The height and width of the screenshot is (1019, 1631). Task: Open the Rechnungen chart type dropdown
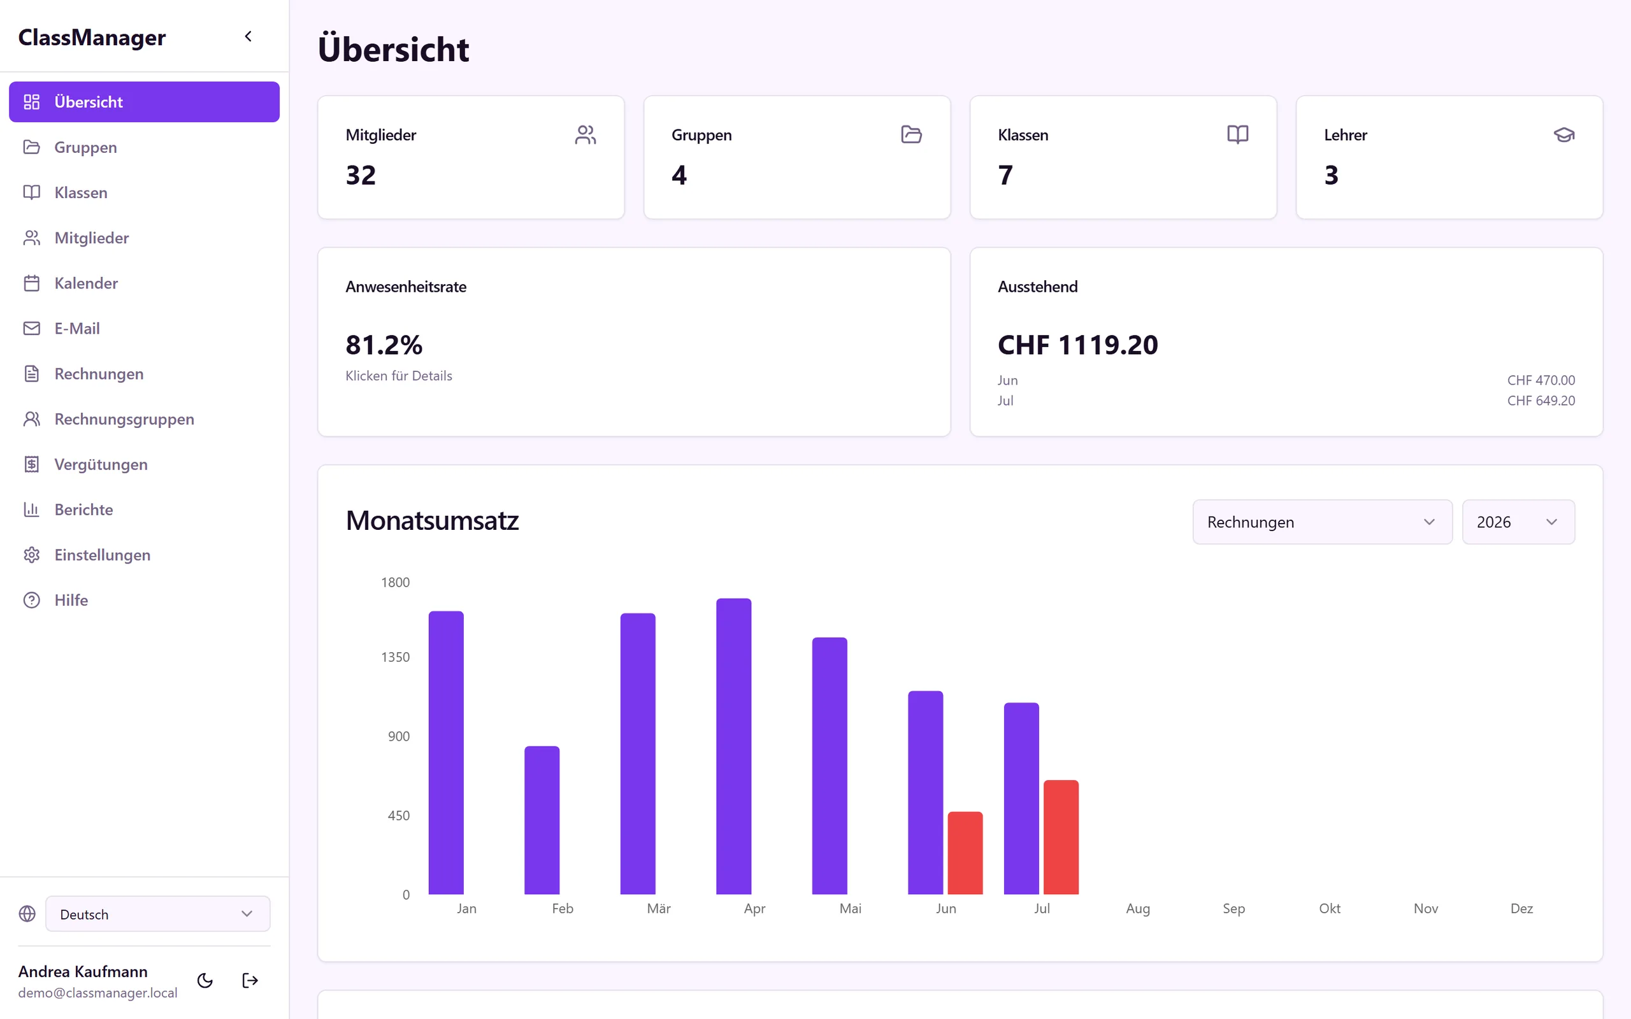[1321, 522]
